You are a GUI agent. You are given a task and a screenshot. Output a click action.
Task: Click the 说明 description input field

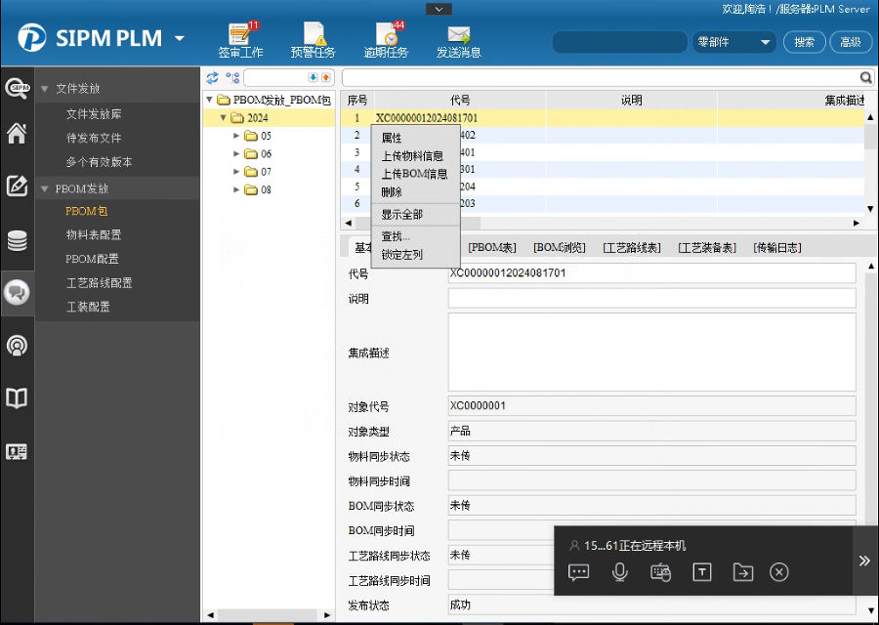(651, 299)
